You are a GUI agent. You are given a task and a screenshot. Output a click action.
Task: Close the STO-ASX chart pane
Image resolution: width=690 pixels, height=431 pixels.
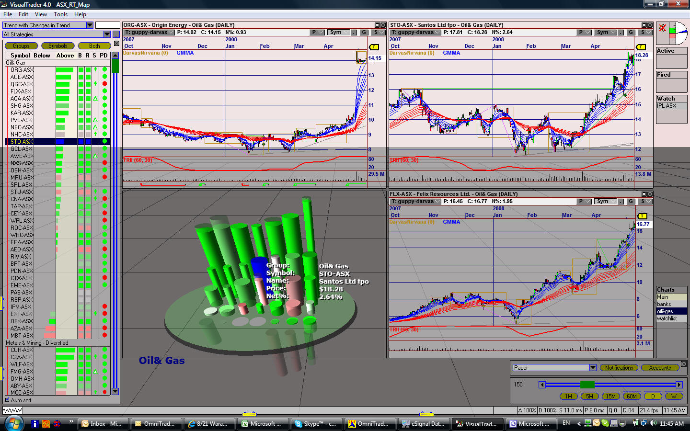tap(650, 25)
